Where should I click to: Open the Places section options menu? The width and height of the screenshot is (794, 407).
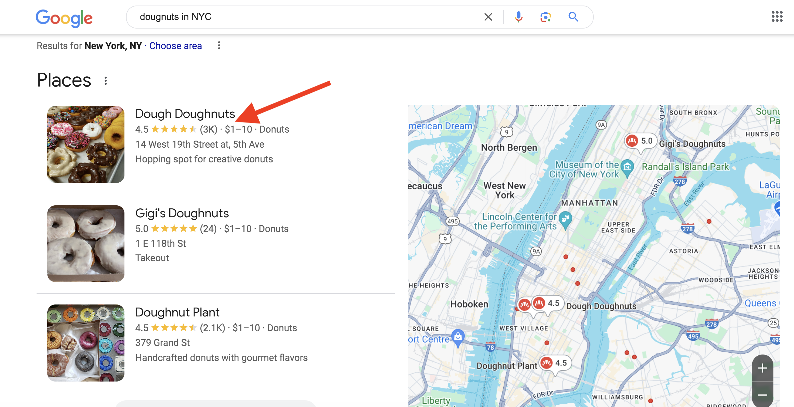point(105,81)
